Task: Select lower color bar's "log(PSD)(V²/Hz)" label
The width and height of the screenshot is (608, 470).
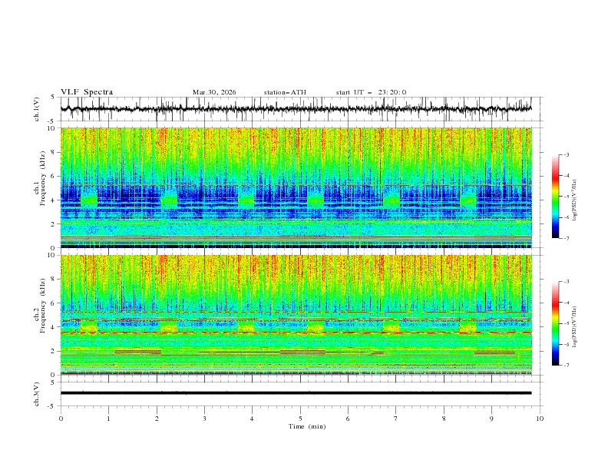Action: pos(575,327)
